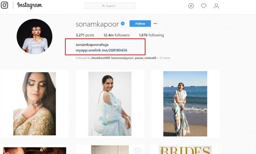
Task: Open the three-dot options menu
Action: coord(155,24)
